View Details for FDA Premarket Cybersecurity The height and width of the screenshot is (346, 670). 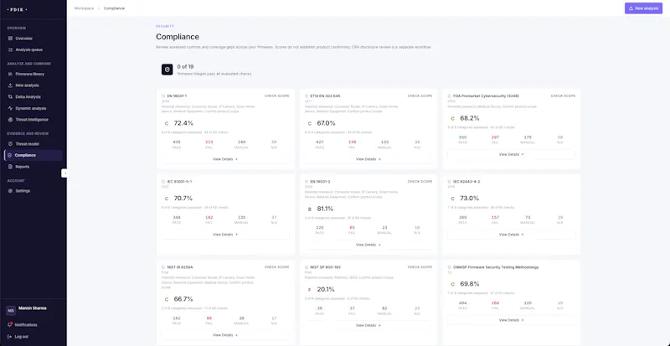coord(512,154)
